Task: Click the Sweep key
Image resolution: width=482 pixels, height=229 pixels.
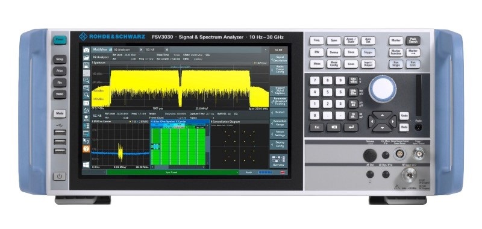Action: [x=334, y=52]
